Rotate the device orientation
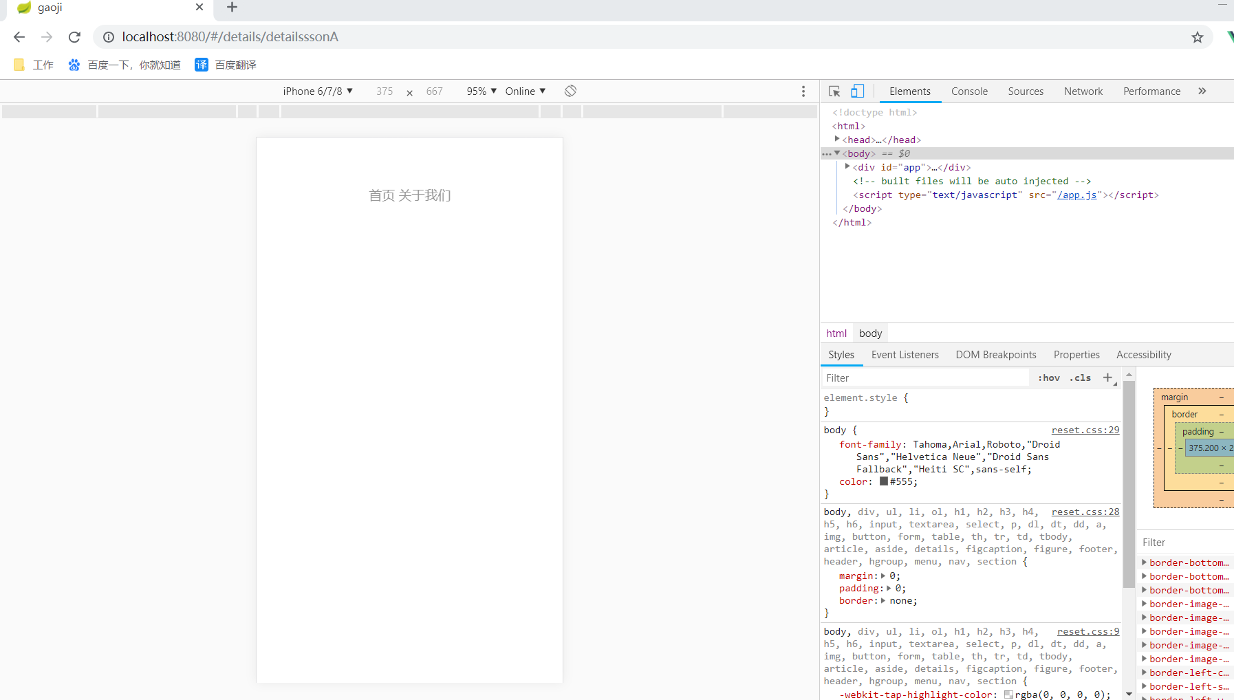 click(x=570, y=91)
